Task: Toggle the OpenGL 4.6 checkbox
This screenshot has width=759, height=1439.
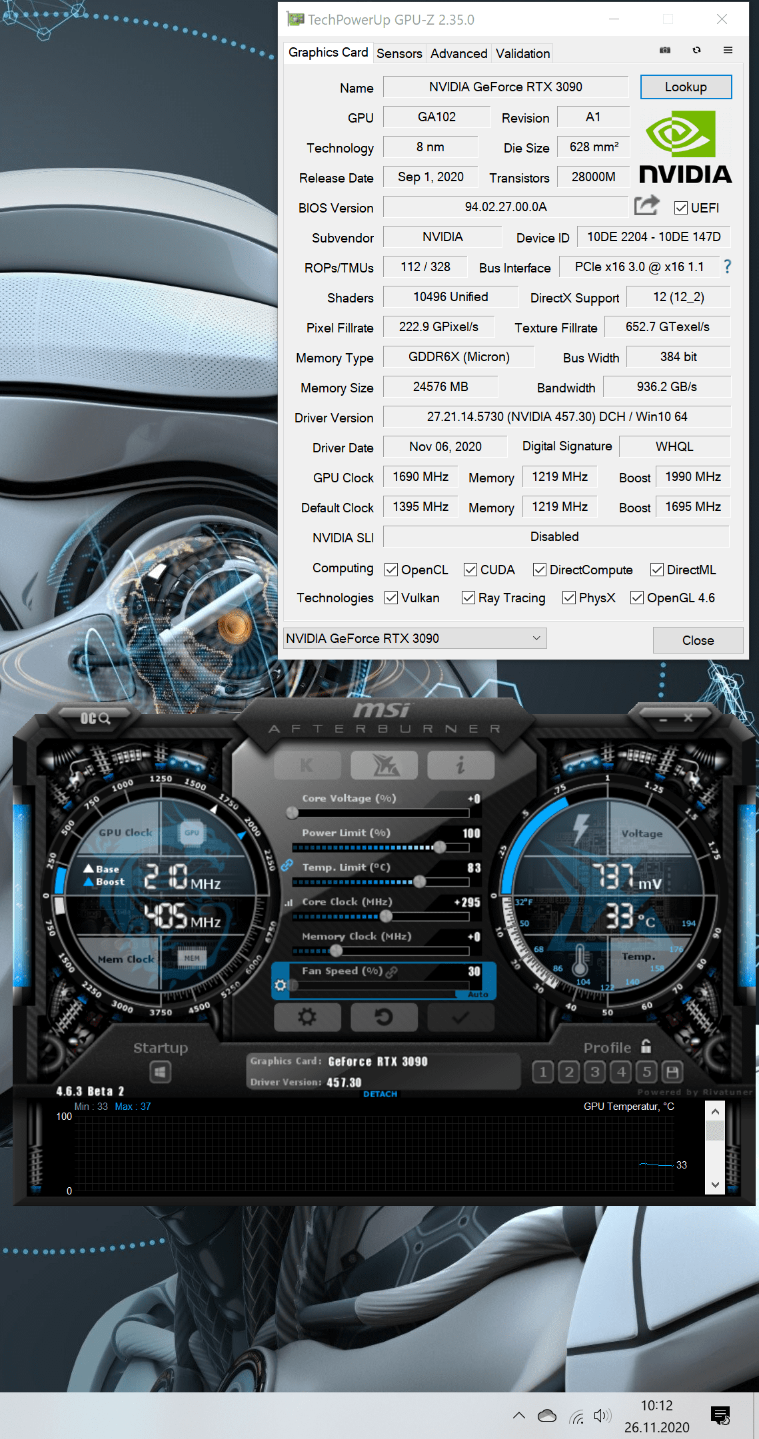Action: [637, 598]
